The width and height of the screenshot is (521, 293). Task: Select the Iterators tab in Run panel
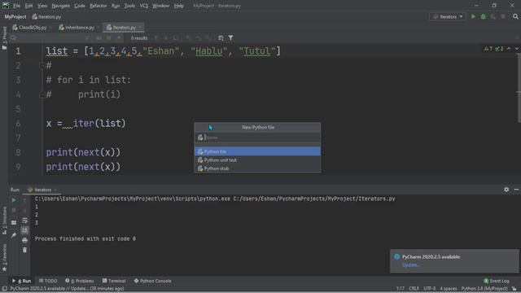coord(42,190)
